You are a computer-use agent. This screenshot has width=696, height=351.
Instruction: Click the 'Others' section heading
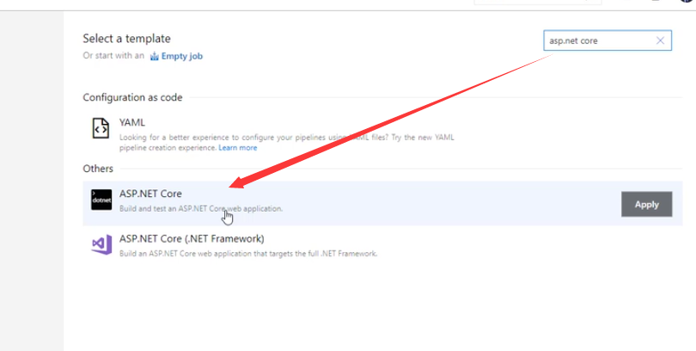pos(98,169)
